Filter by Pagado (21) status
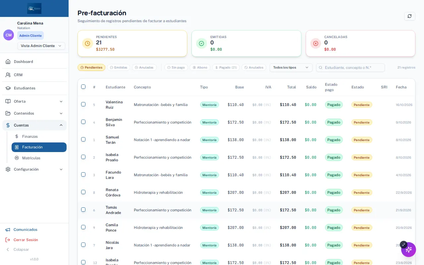 coord(226,68)
